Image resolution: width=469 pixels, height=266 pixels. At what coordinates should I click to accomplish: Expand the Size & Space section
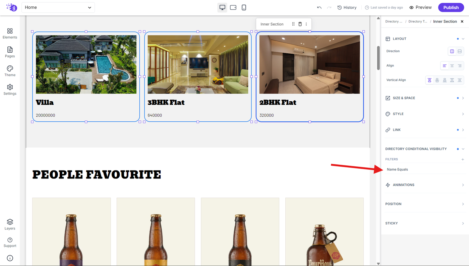tap(425, 98)
